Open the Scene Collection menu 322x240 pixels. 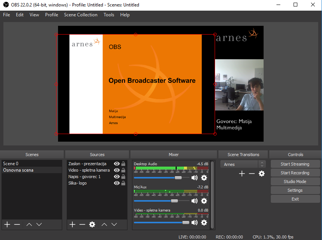tap(81, 15)
